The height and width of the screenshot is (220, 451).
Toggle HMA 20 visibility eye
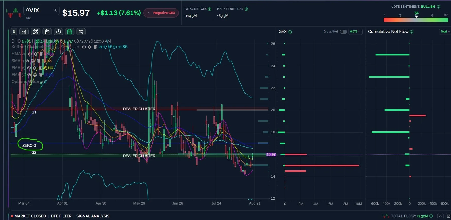pos(30,54)
